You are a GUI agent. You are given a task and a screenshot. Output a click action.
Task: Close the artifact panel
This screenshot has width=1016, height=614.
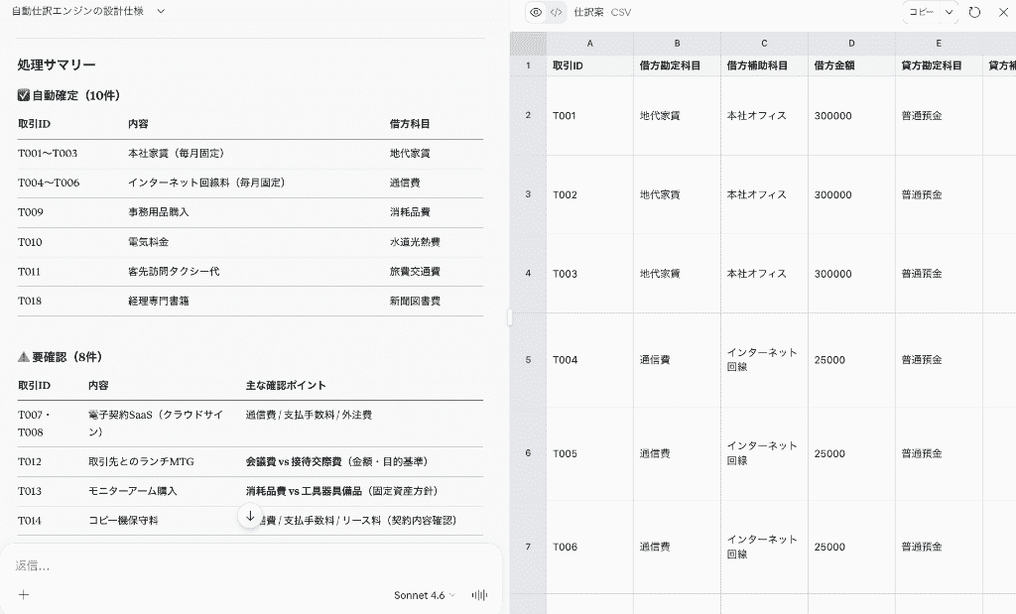pyautogui.click(x=1003, y=12)
